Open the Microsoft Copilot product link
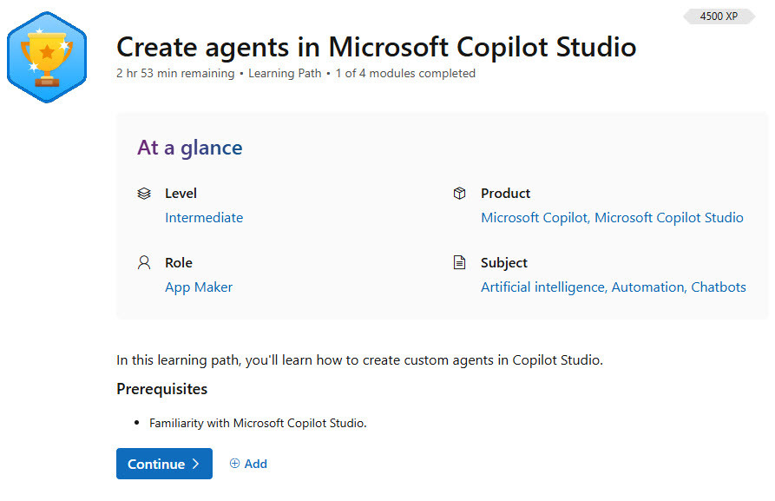 point(535,218)
